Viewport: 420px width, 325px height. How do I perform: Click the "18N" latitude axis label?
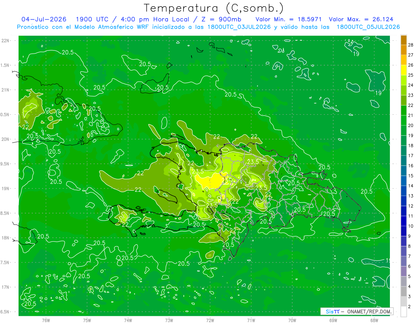point(5,238)
